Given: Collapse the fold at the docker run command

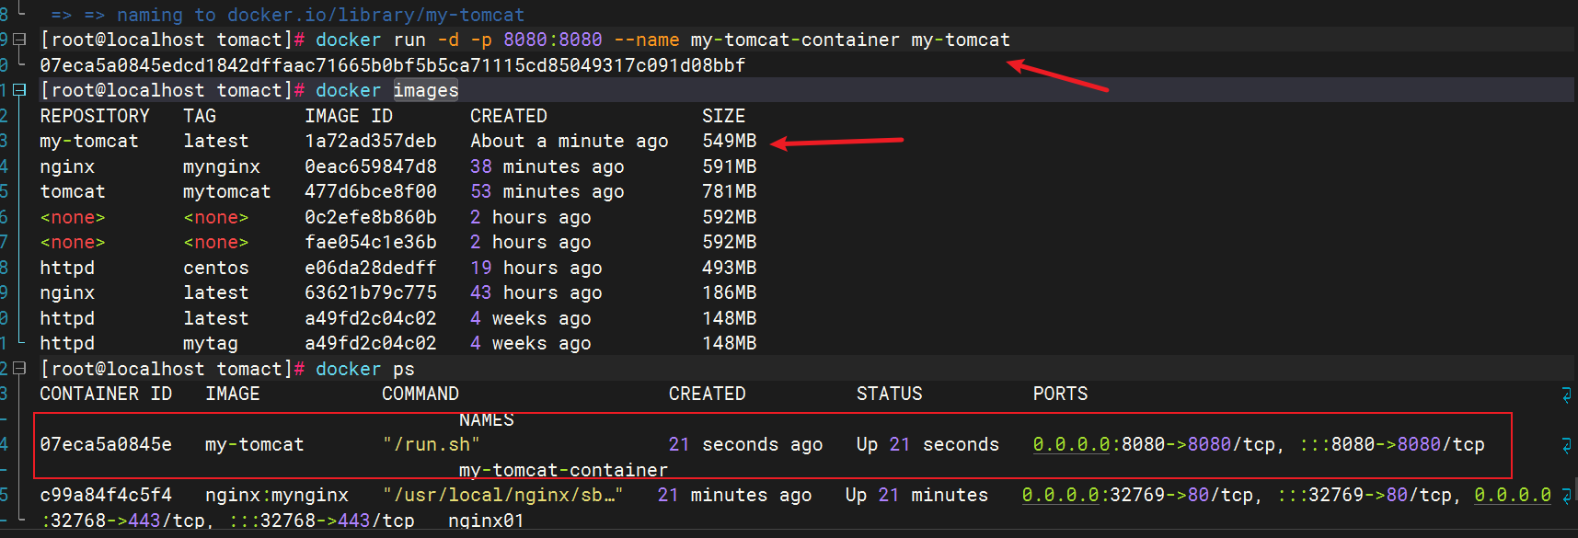Looking at the screenshot, I should click(x=19, y=40).
